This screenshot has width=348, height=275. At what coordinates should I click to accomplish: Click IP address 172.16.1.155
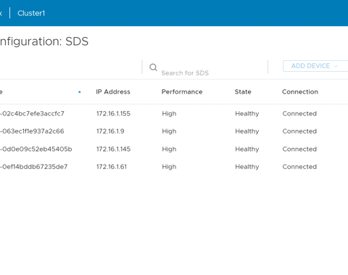[x=113, y=113]
